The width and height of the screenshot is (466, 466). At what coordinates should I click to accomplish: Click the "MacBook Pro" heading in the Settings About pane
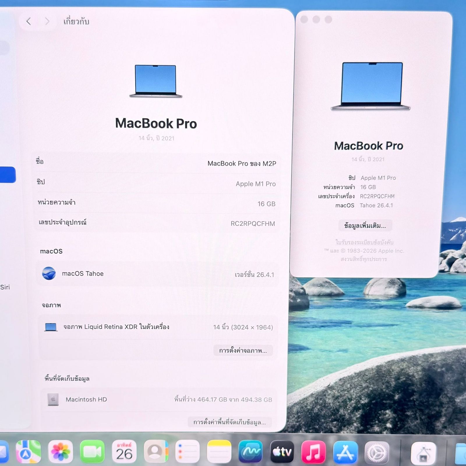click(x=156, y=123)
